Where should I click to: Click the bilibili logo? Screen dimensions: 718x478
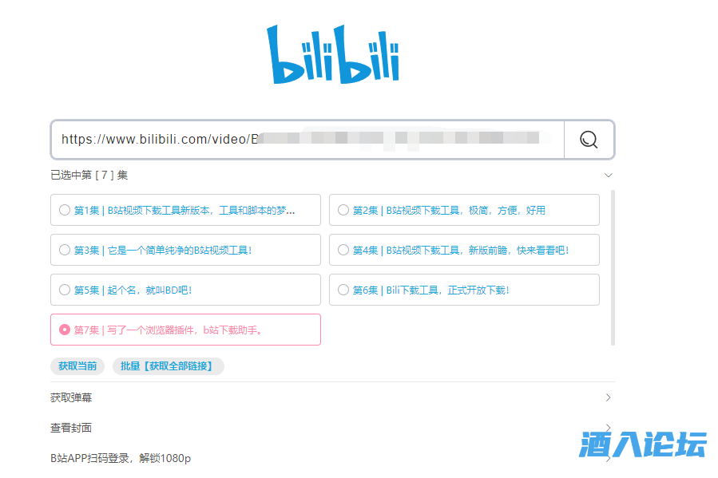(x=333, y=54)
